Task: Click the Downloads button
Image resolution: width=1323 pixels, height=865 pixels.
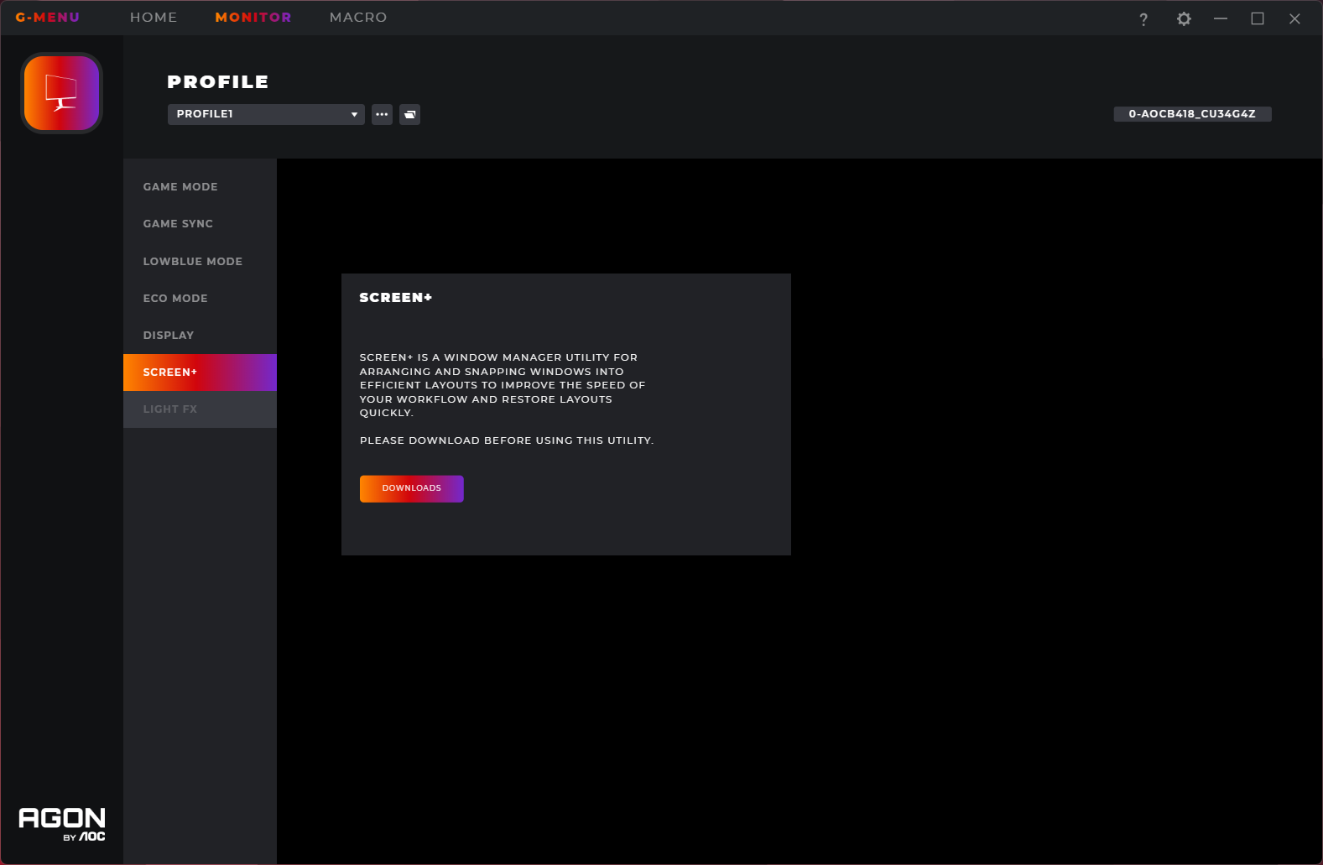Action: tap(412, 488)
